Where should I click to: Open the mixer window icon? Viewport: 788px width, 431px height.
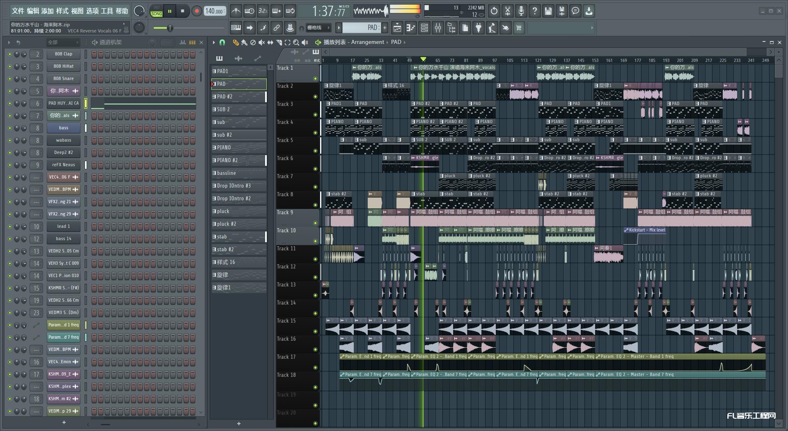pyautogui.click(x=438, y=28)
